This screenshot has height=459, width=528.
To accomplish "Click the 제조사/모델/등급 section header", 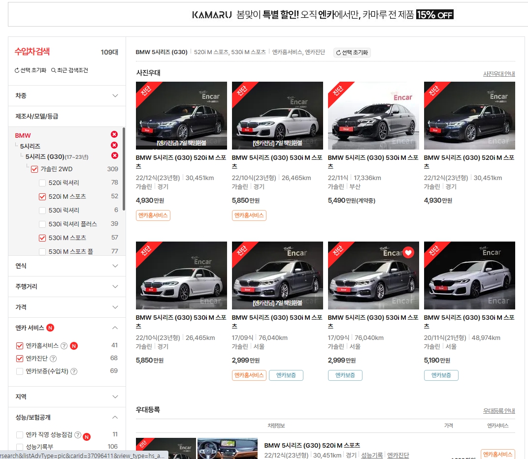I will [66, 116].
